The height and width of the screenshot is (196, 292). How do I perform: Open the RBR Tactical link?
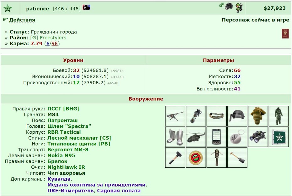[64, 132]
